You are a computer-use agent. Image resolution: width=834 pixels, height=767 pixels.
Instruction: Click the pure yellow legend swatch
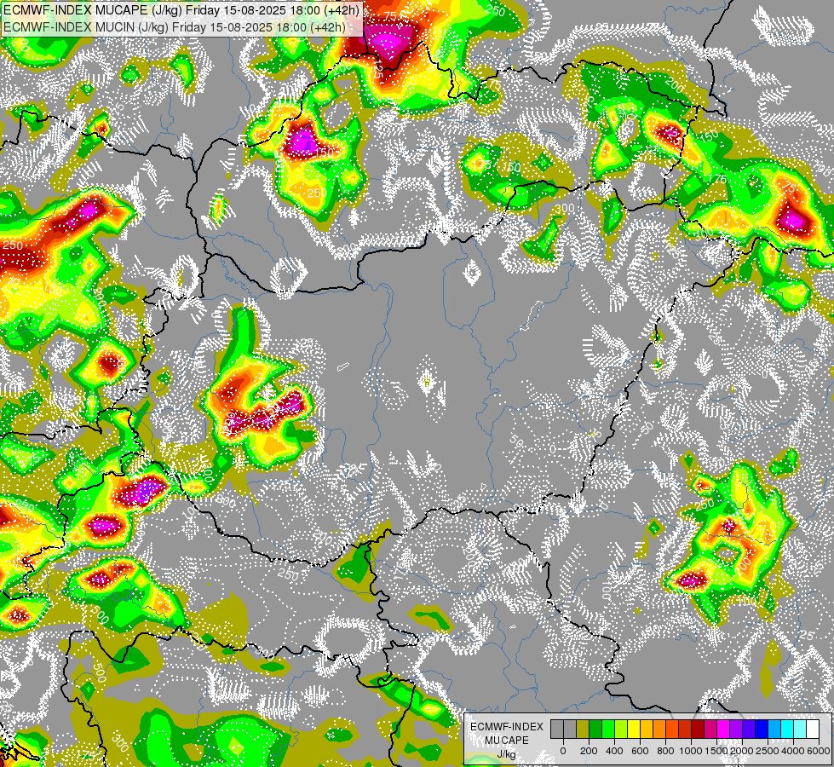pyautogui.click(x=634, y=730)
